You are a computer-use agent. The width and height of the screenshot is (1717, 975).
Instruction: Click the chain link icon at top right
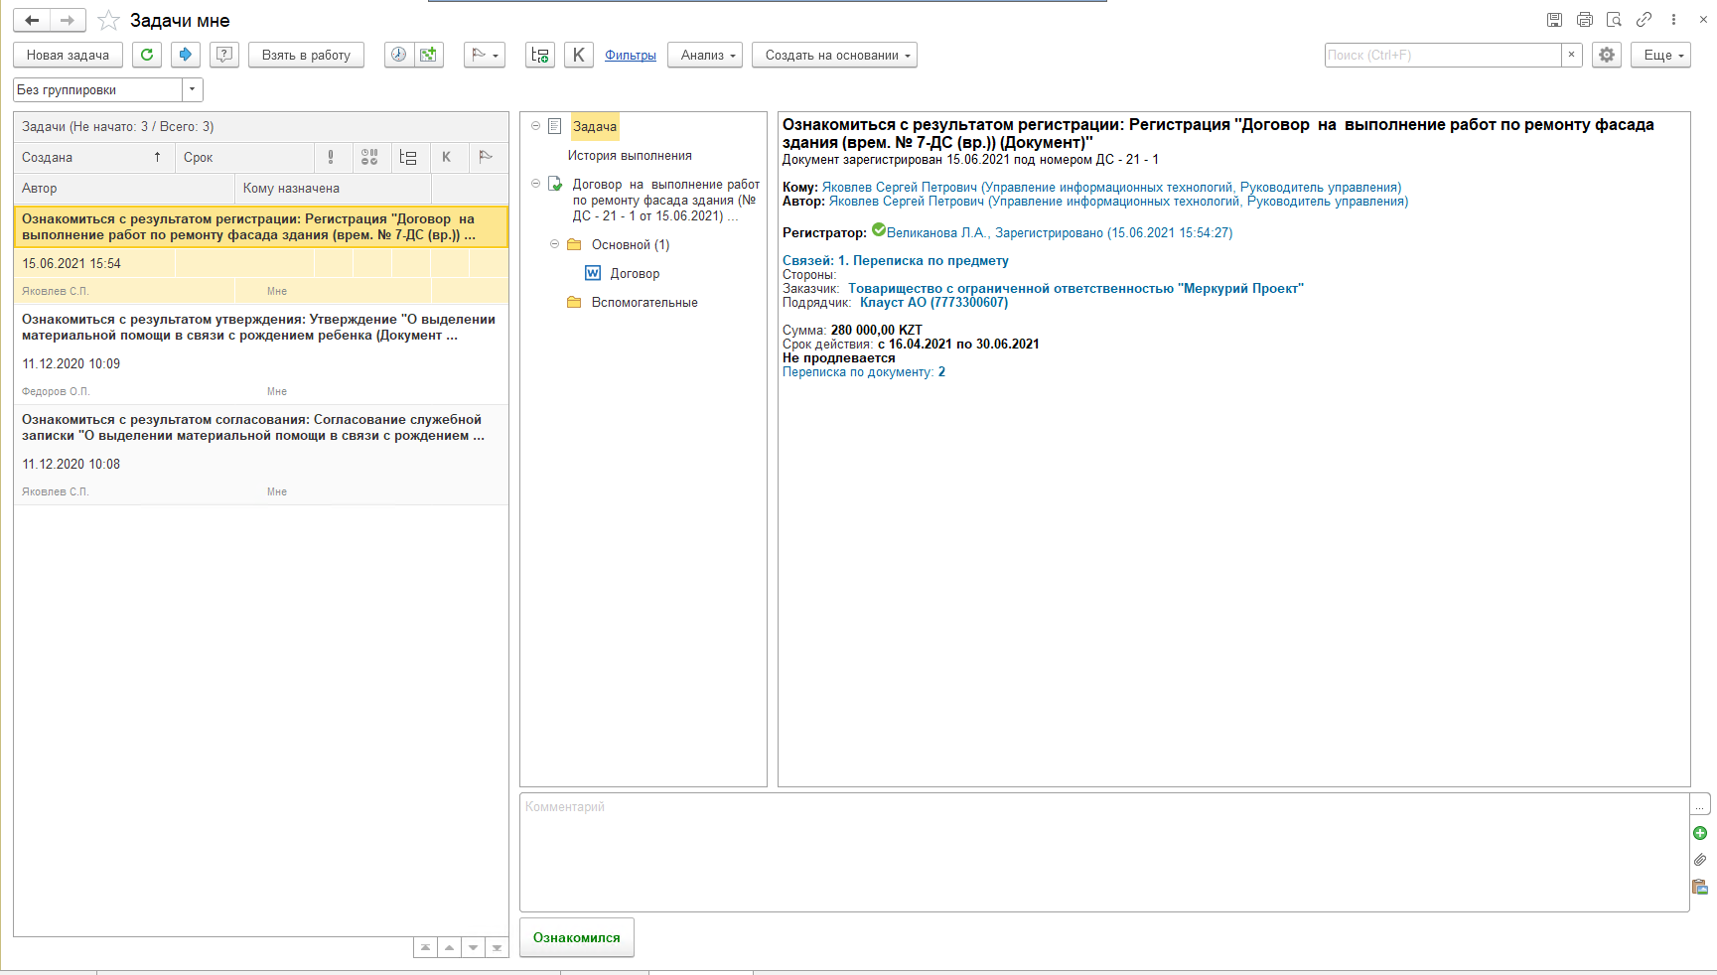[1645, 20]
